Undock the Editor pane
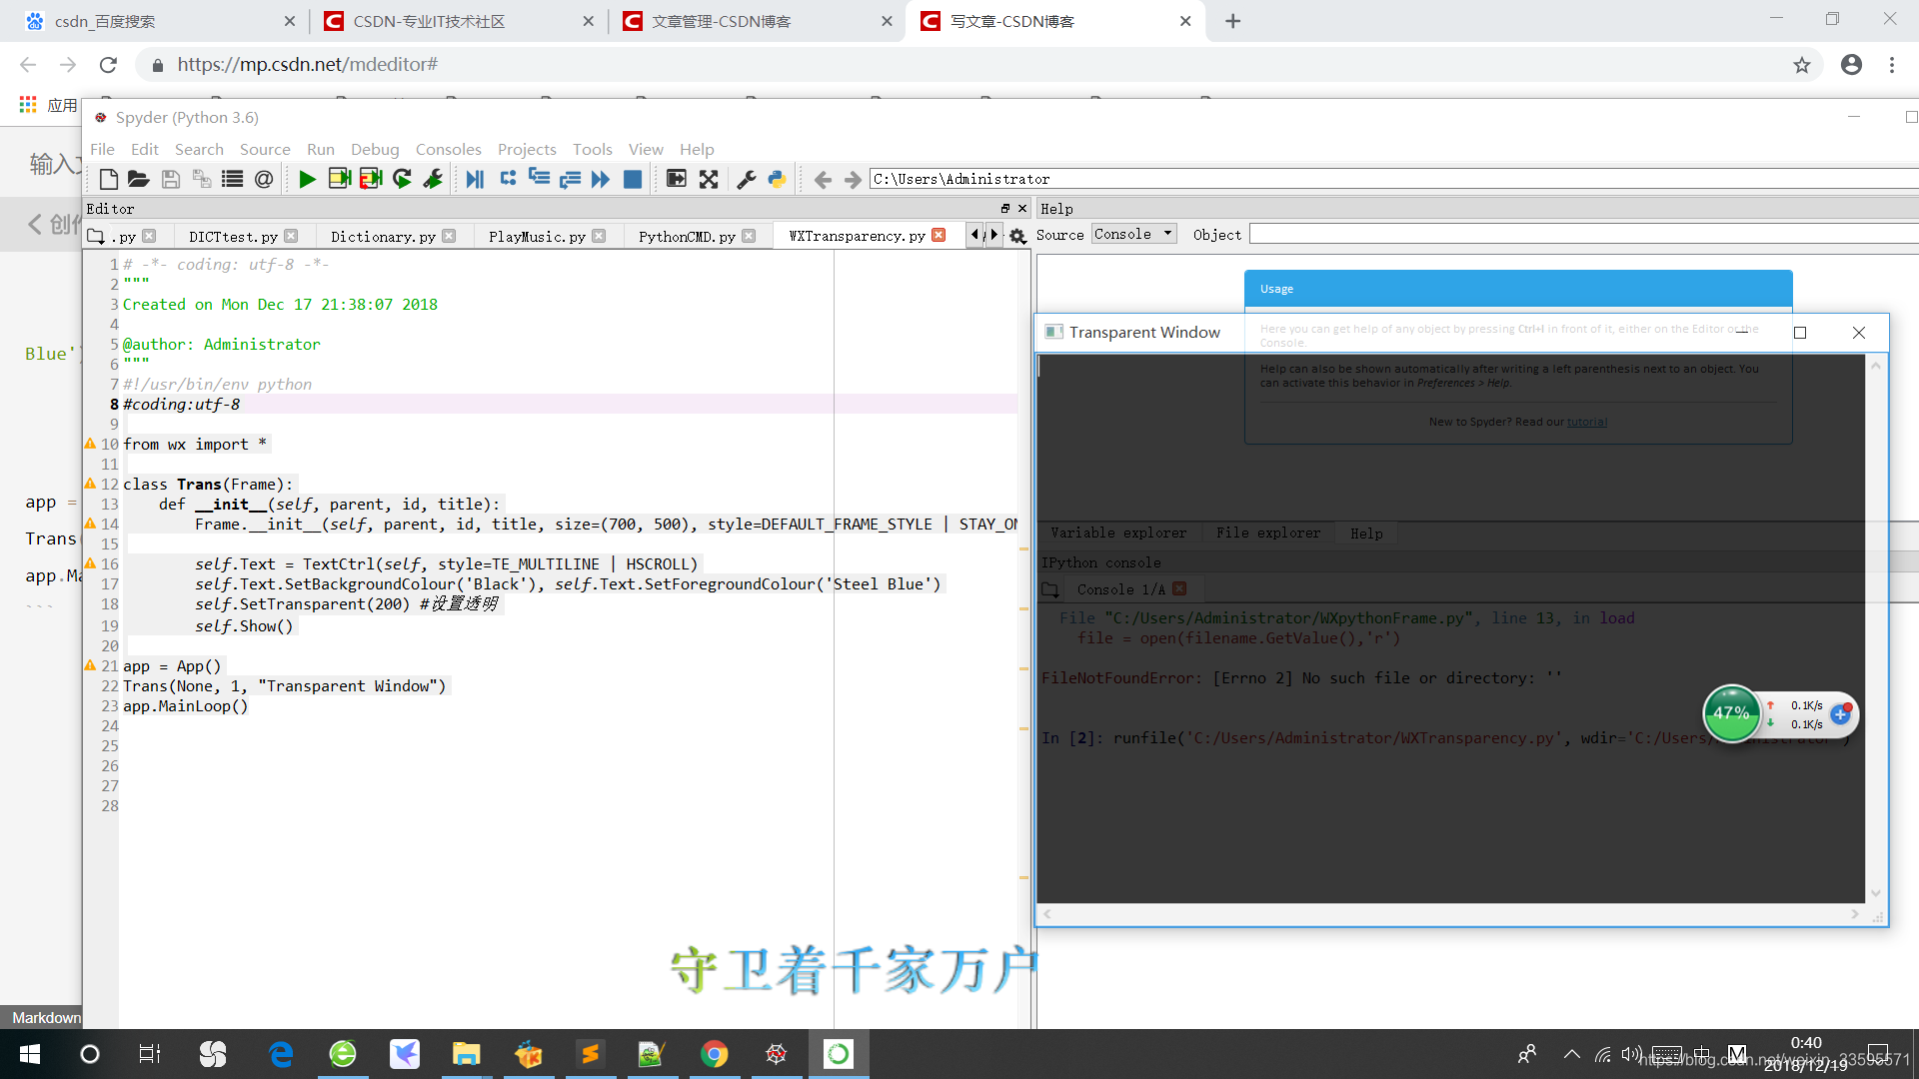This screenshot has width=1919, height=1079. [1004, 208]
